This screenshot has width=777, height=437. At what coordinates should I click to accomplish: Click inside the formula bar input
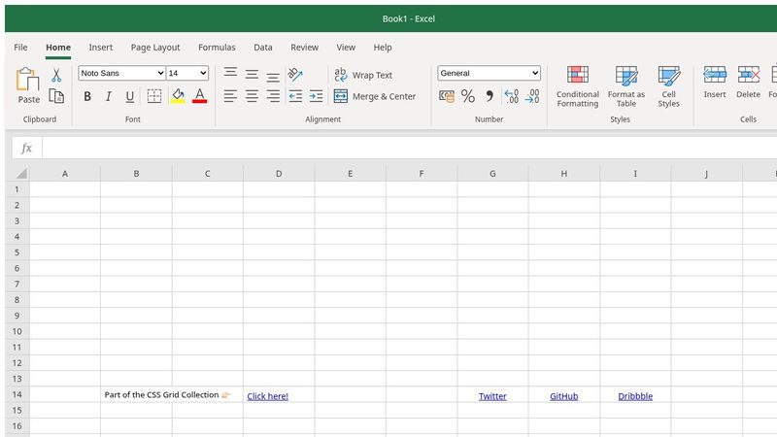(408, 148)
